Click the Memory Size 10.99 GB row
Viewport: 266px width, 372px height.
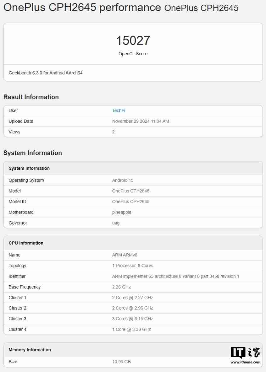tap(133, 362)
